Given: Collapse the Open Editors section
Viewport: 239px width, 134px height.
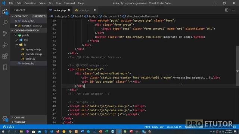Looking at the screenshot, I should (12, 16).
